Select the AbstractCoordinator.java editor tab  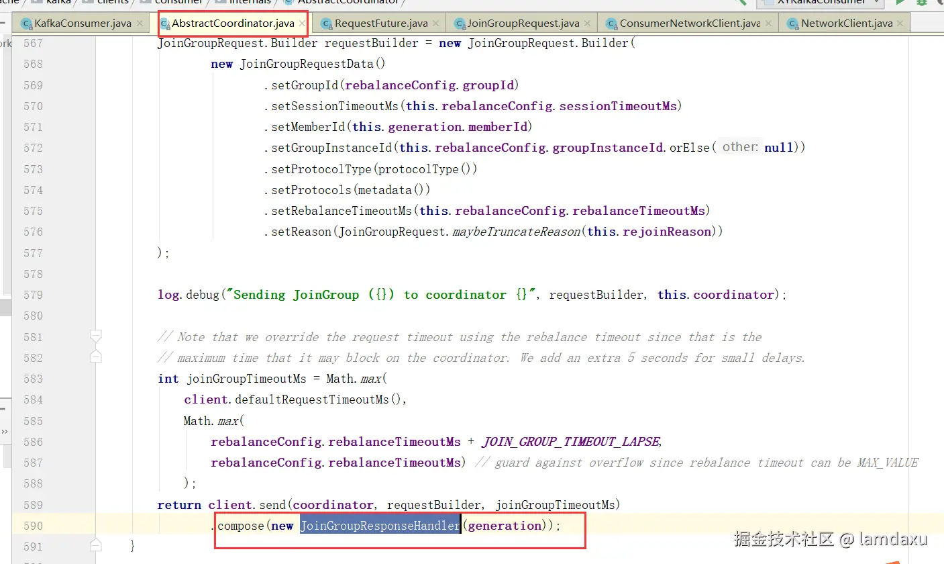tap(232, 23)
